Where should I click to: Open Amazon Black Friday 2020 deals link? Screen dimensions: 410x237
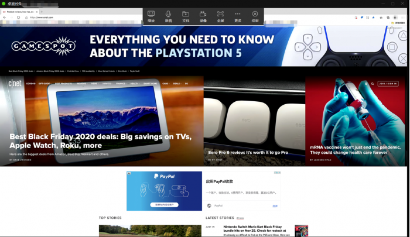[50, 71]
